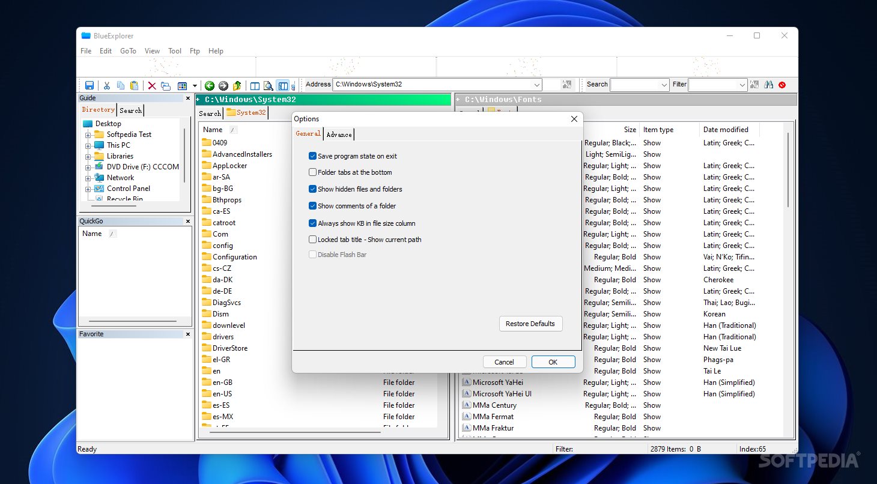The width and height of the screenshot is (877, 484).
Task: Click the view mode grid icon
Action: point(183,86)
